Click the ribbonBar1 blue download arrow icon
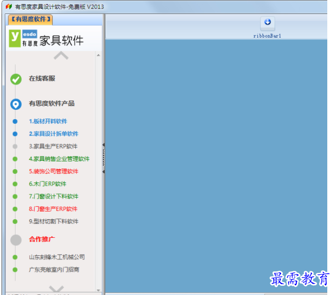This screenshot has width=334, height=295. coord(267,22)
